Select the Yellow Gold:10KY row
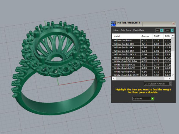 (x=142, y=44)
